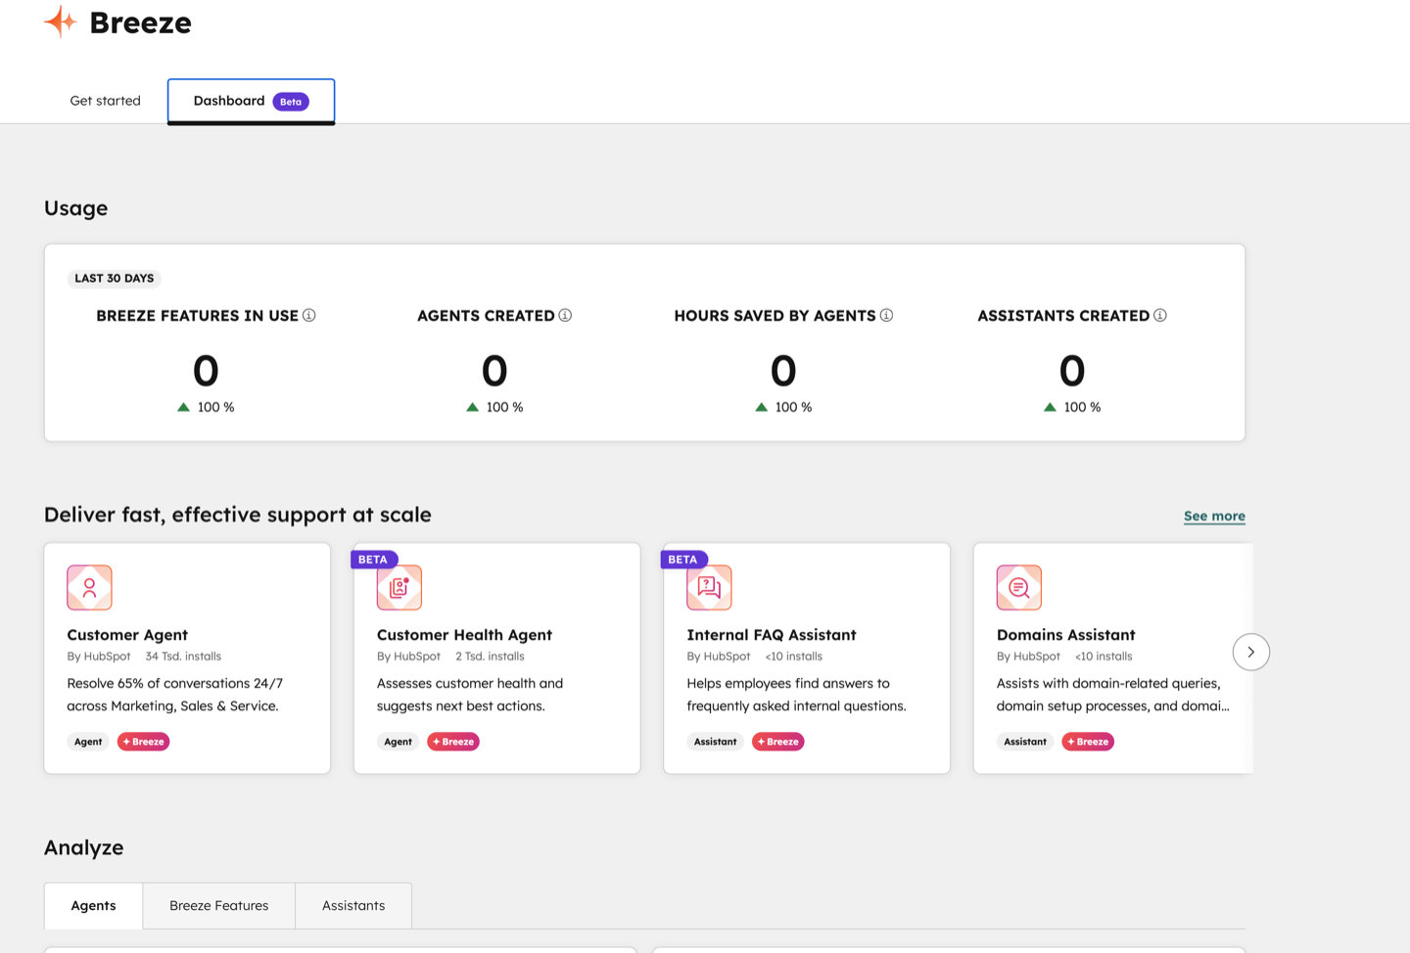The height and width of the screenshot is (953, 1410).
Task: Open the Get started tab
Action: coord(105,100)
